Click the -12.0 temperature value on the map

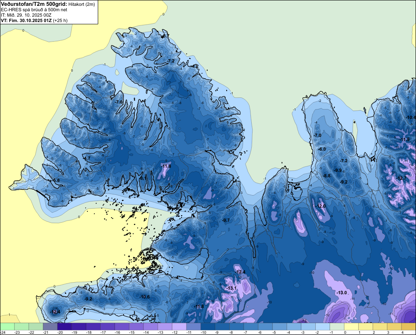click(x=320, y=206)
